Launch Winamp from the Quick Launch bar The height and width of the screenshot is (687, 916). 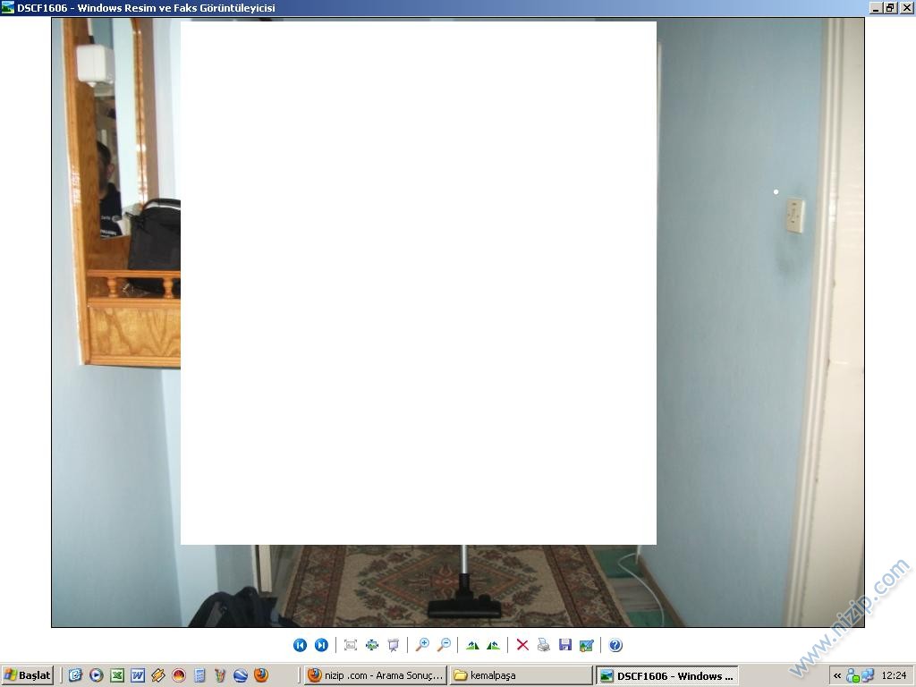[157, 675]
